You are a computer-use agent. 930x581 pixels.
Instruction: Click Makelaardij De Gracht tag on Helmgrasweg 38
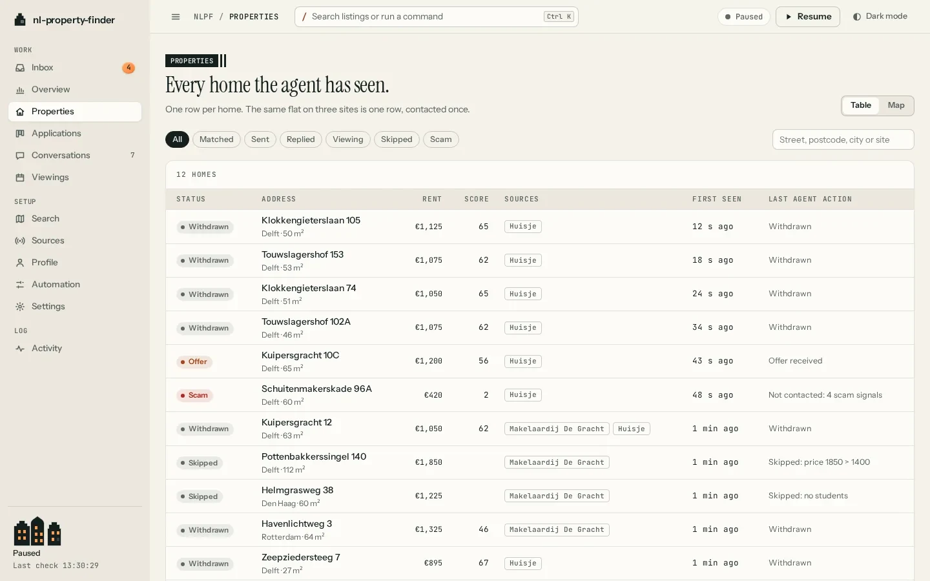pos(557,496)
